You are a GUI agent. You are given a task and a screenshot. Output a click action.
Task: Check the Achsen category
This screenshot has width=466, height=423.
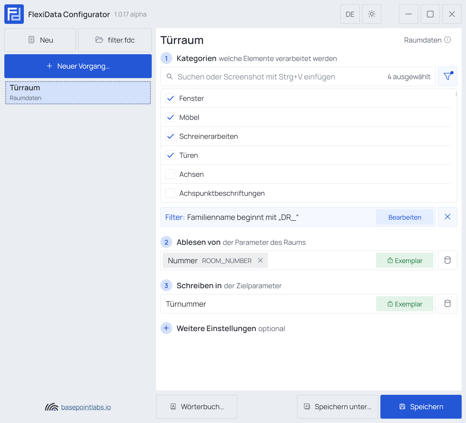pyautogui.click(x=170, y=174)
